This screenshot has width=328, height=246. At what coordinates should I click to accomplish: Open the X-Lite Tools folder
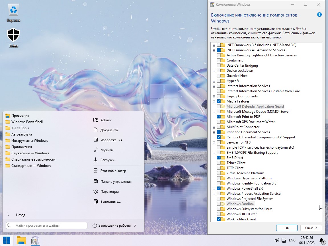tap(20, 128)
